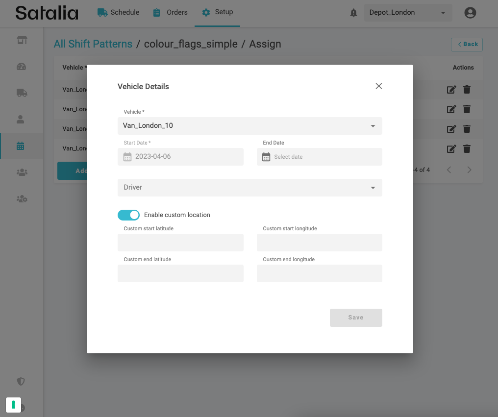The height and width of the screenshot is (417, 498).
Task: Open the truck vehicles sidebar icon
Action: coord(21,93)
